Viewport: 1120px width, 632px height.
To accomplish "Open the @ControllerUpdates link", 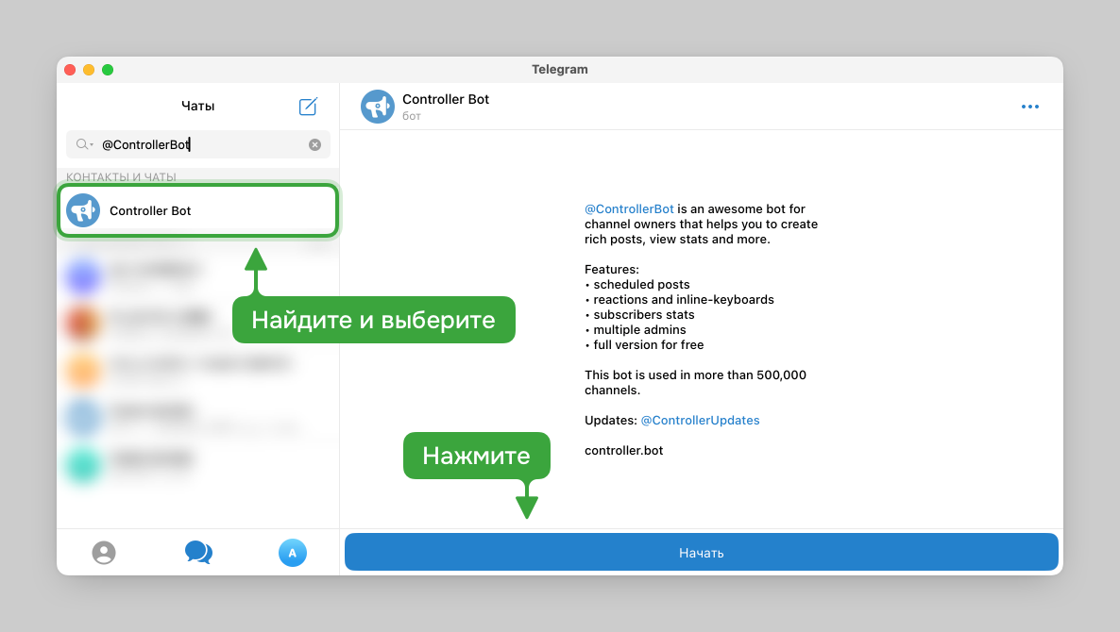I will (700, 420).
